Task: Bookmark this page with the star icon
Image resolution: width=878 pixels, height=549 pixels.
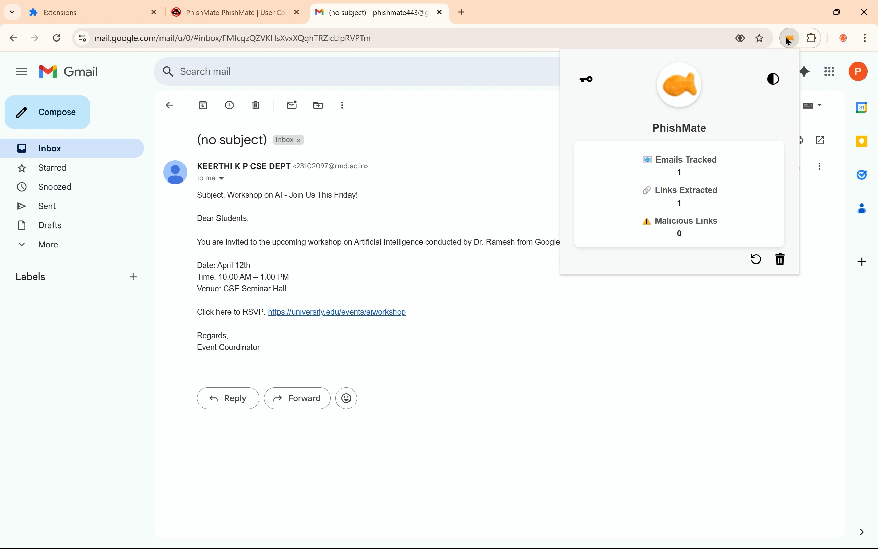Action: pos(759,38)
